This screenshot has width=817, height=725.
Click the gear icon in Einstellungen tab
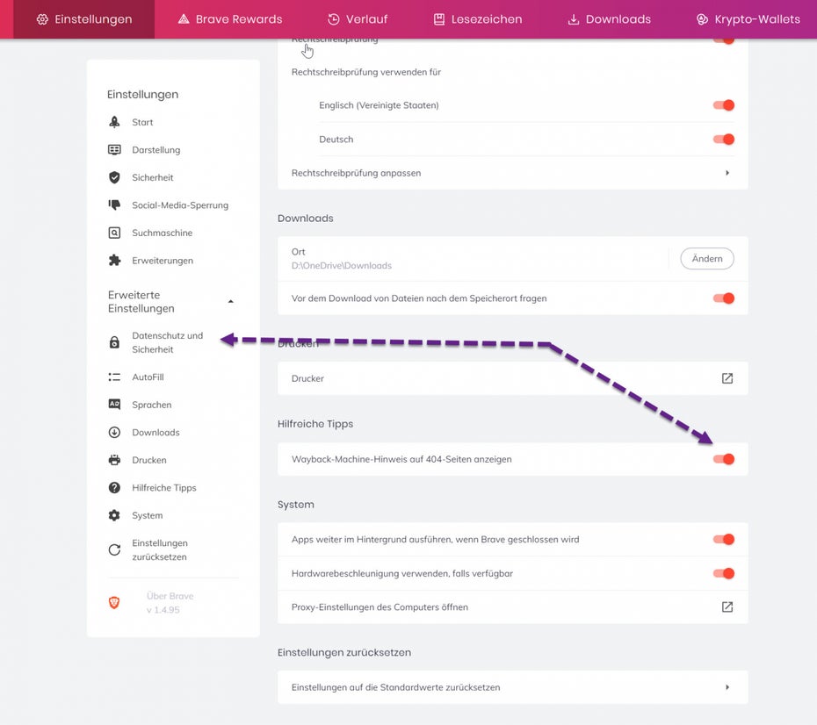tap(42, 19)
